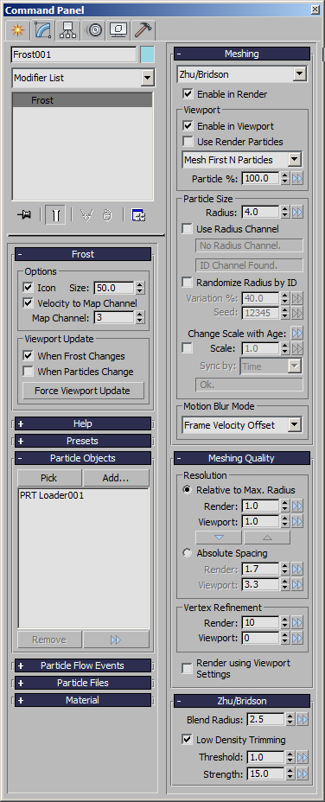This screenshot has height=802, width=325.
Task: Collapse the Frost rollout header
Action: pyautogui.click(x=83, y=254)
